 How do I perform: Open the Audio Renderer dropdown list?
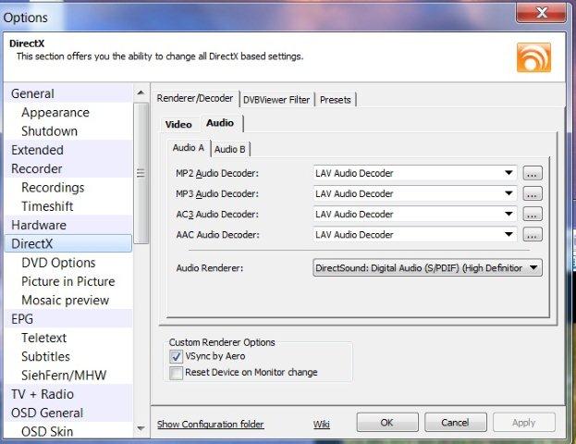click(533, 268)
